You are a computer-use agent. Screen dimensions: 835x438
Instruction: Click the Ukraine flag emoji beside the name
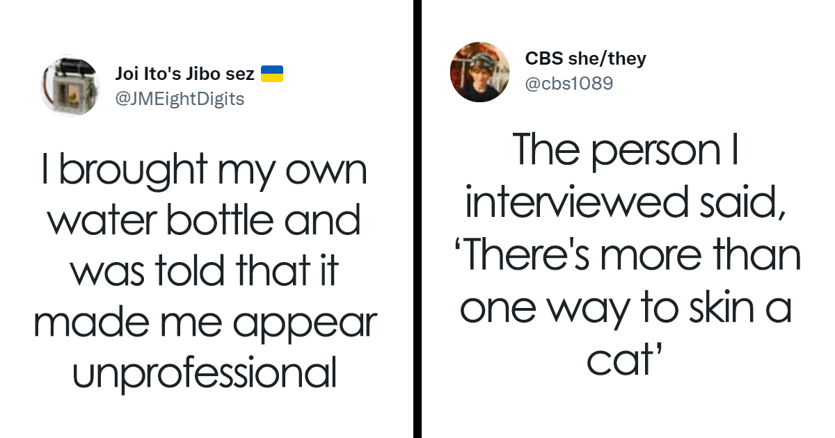[271, 74]
